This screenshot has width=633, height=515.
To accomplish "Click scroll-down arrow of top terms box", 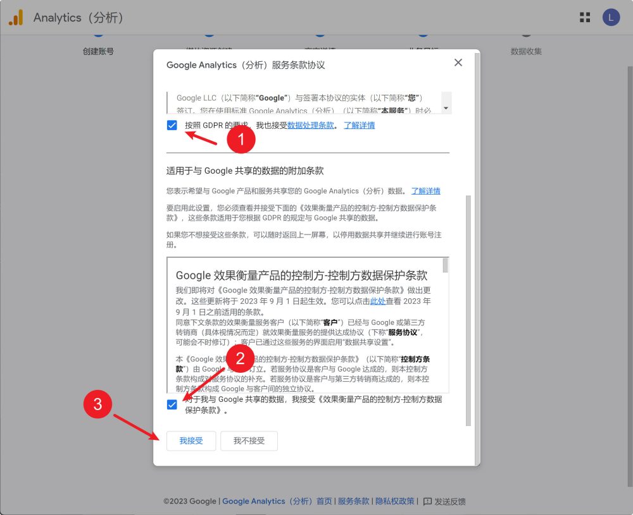I will coord(446,108).
